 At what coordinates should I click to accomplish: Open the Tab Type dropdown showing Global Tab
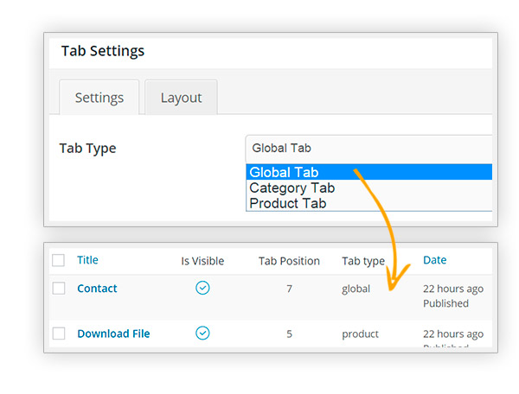(368, 149)
